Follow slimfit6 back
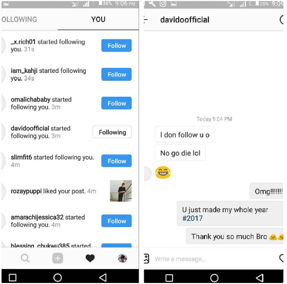Viewport: 287px width, 284px height. tap(117, 161)
